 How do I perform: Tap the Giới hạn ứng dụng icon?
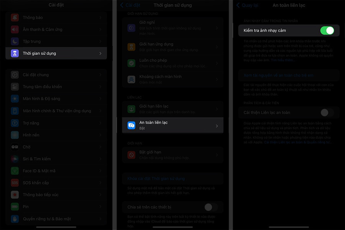pyautogui.click(x=131, y=47)
